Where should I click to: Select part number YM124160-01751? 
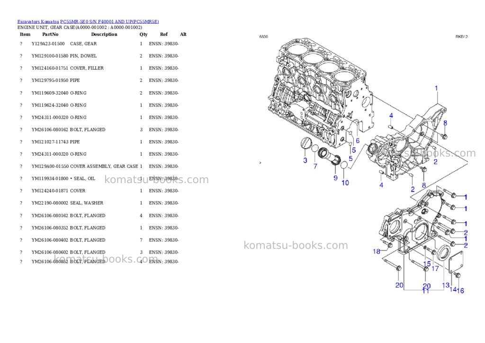(50, 68)
